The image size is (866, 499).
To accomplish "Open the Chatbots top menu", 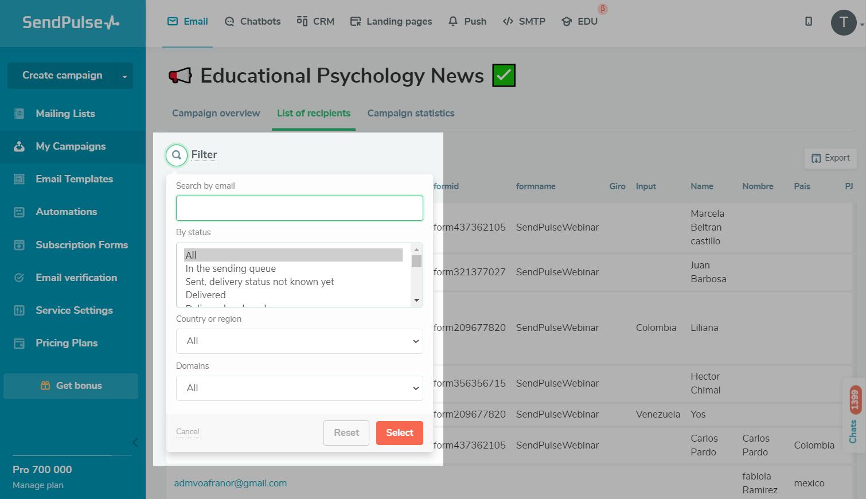I will pos(252,21).
